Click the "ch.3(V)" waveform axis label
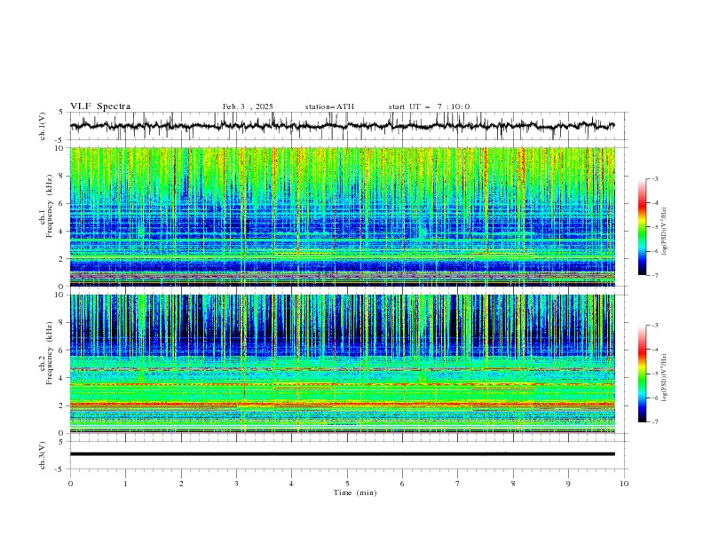 [43, 455]
